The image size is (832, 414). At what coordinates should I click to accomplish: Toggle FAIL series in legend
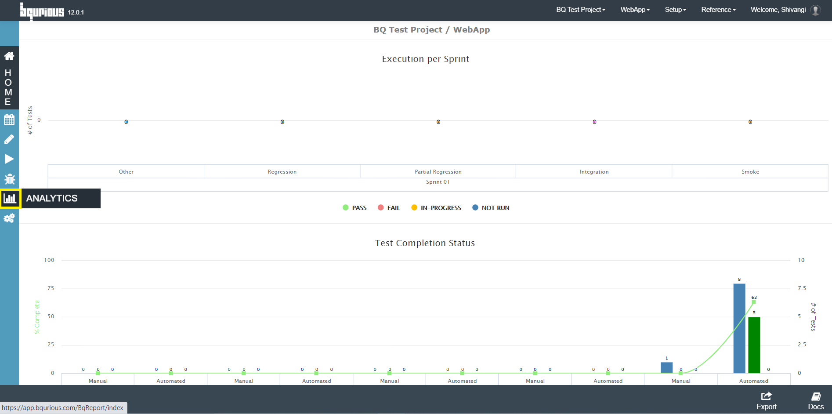[389, 208]
